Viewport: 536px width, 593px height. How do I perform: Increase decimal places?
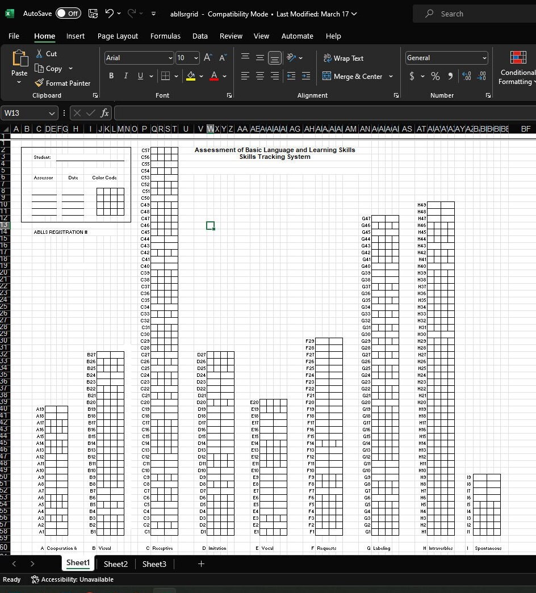pos(467,76)
